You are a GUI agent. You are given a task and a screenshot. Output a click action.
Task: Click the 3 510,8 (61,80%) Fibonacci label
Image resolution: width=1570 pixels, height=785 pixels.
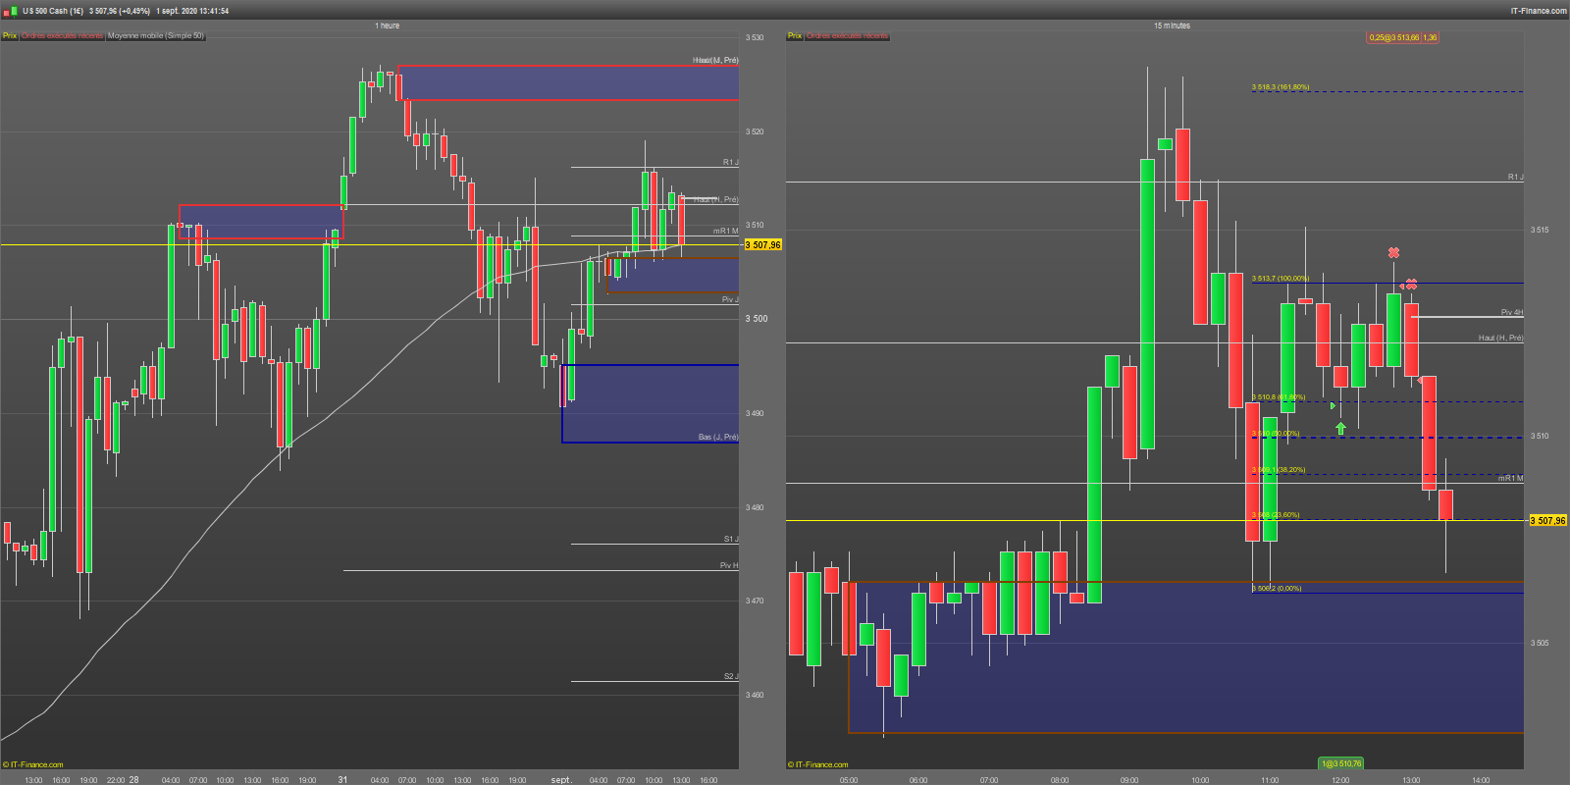[1279, 397]
